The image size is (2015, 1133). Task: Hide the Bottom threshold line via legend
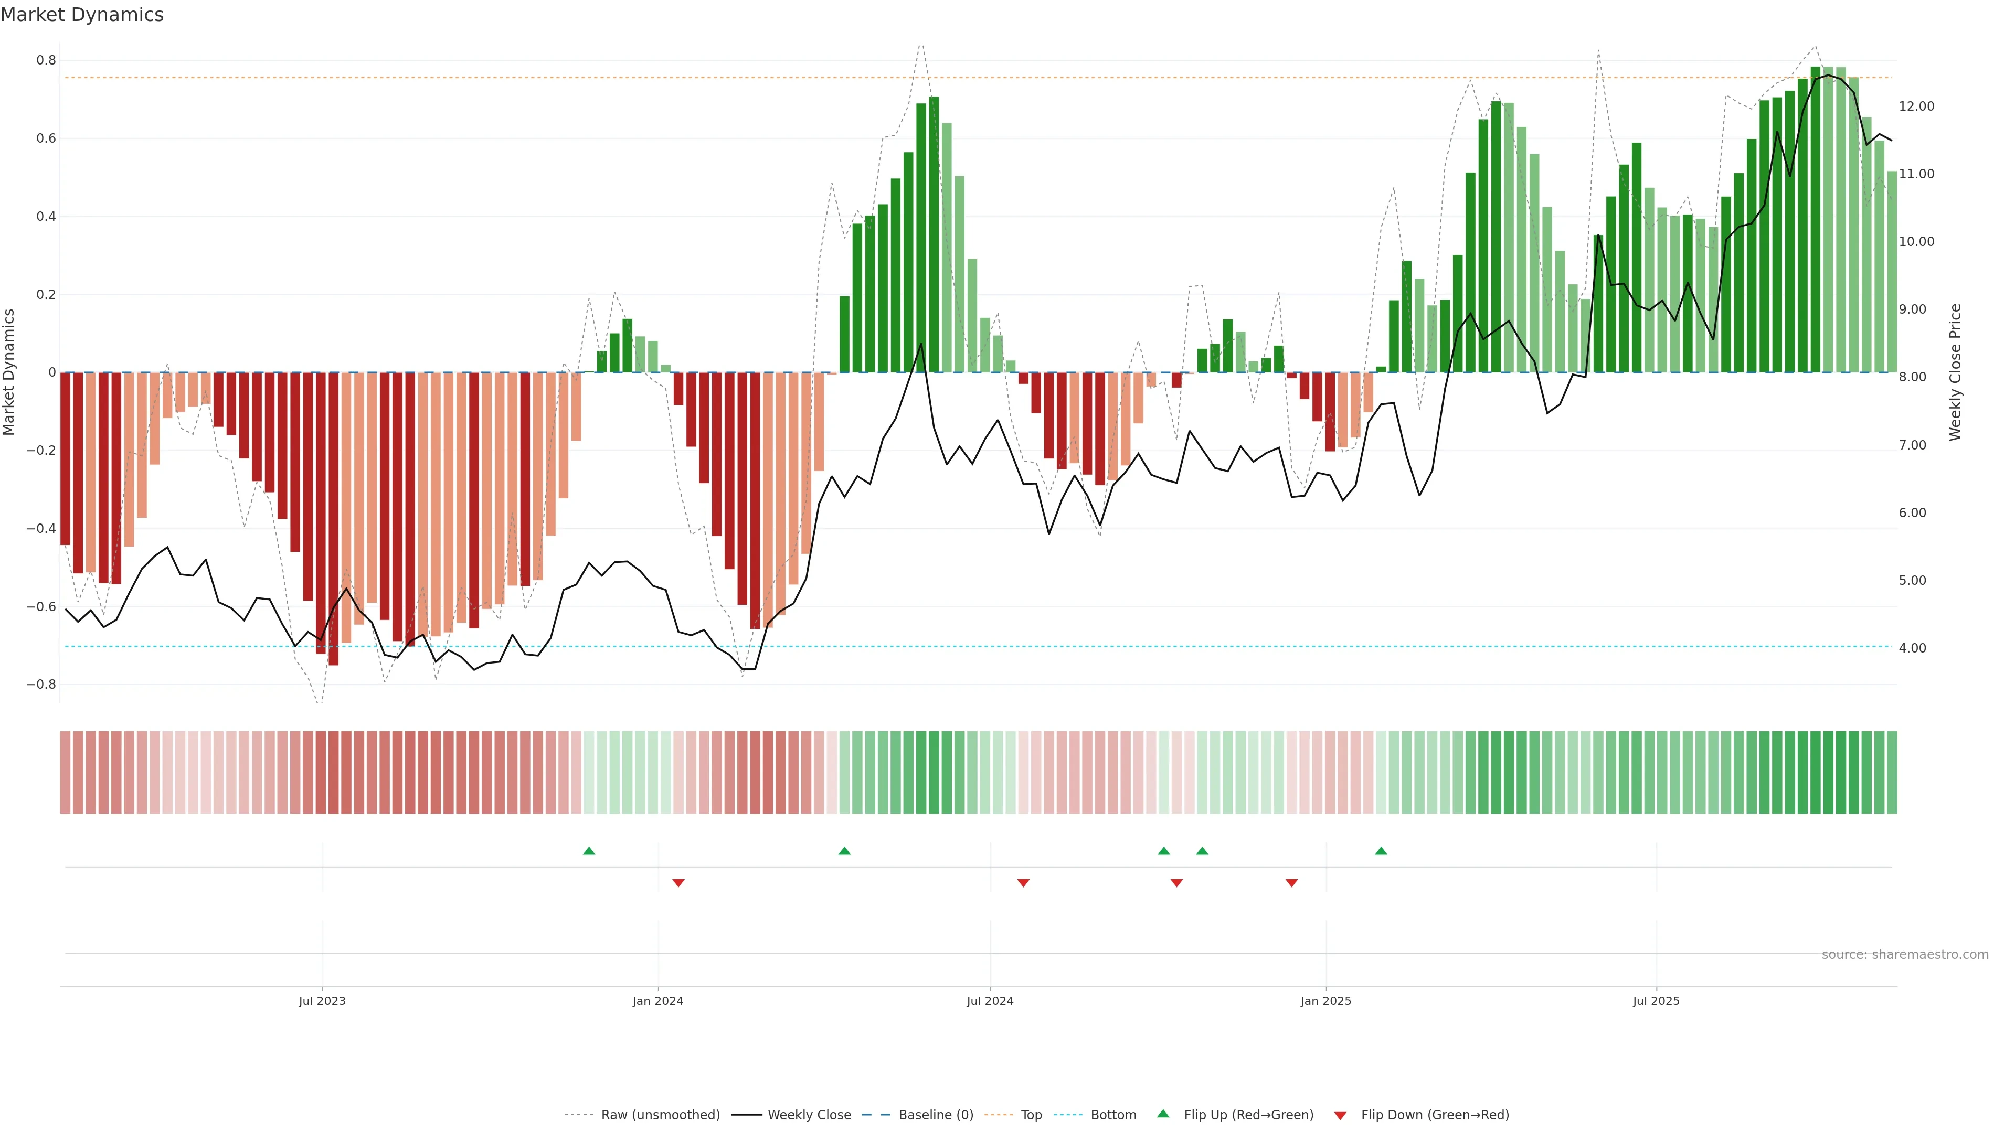tap(1113, 1115)
